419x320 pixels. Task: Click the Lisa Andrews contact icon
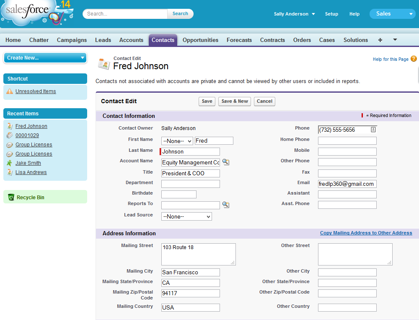(10, 172)
